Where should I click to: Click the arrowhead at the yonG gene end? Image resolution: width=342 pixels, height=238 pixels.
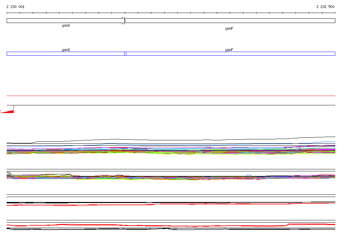[x=124, y=21]
